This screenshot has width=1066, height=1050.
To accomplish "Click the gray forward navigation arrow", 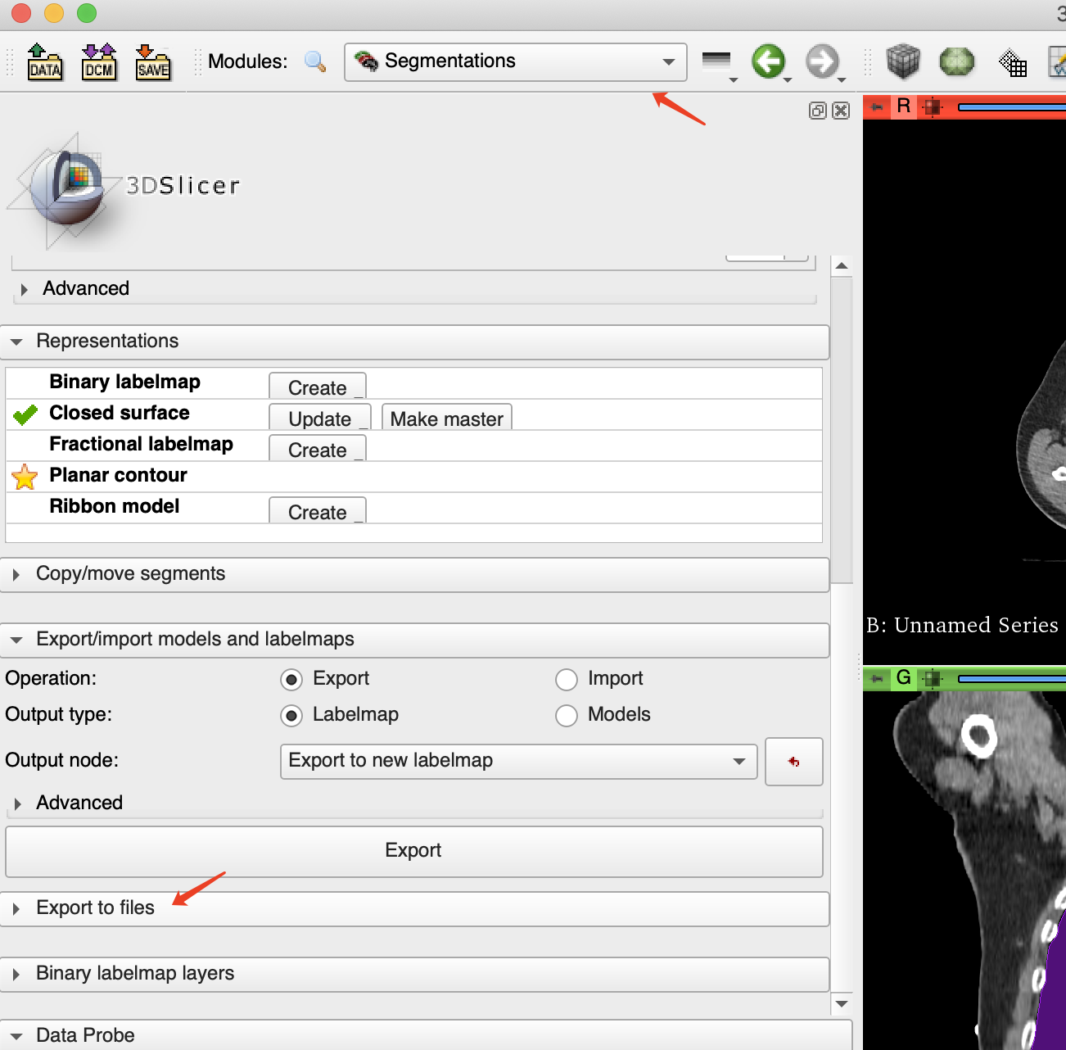I will [x=823, y=61].
